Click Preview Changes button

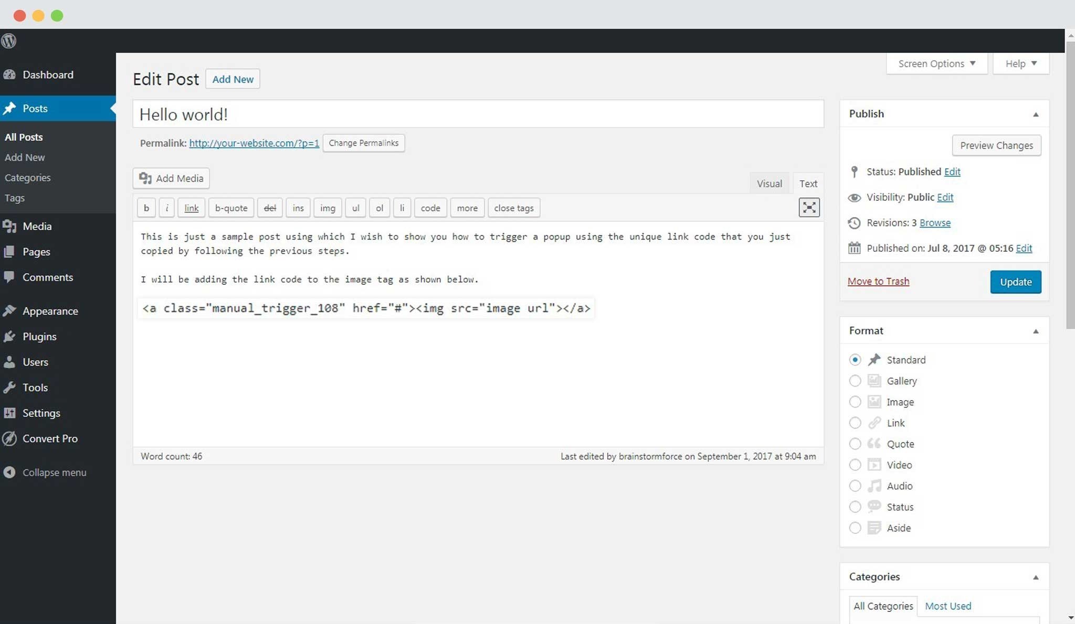coord(996,145)
